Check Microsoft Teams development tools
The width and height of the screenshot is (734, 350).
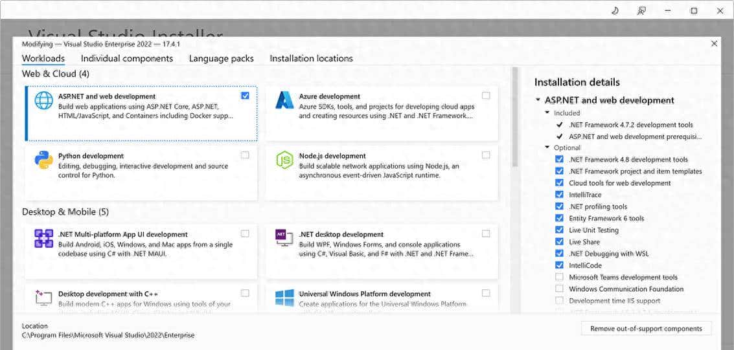[x=559, y=277]
